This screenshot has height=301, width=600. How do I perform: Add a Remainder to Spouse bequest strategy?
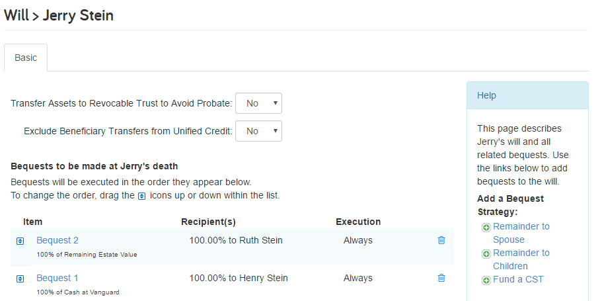(x=521, y=233)
